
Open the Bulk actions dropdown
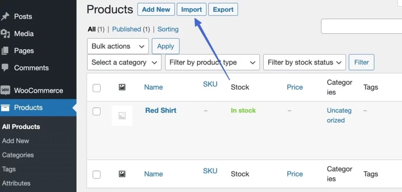pyautogui.click(x=118, y=46)
